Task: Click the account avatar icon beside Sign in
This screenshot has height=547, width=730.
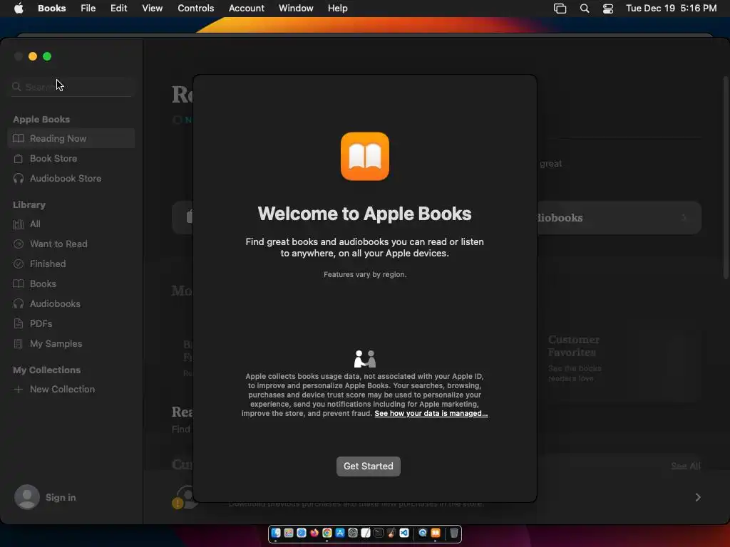Action: click(x=27, y=497)
